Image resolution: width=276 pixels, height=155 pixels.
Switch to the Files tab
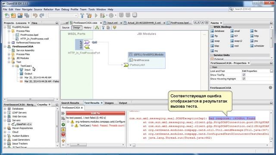click(34, 23)
